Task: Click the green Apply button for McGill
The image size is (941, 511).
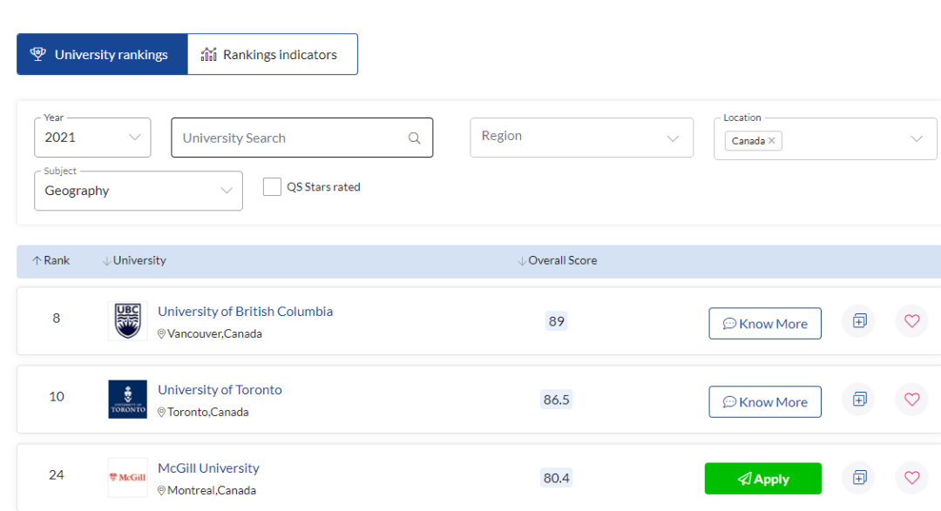Action: tap(762, 479)
